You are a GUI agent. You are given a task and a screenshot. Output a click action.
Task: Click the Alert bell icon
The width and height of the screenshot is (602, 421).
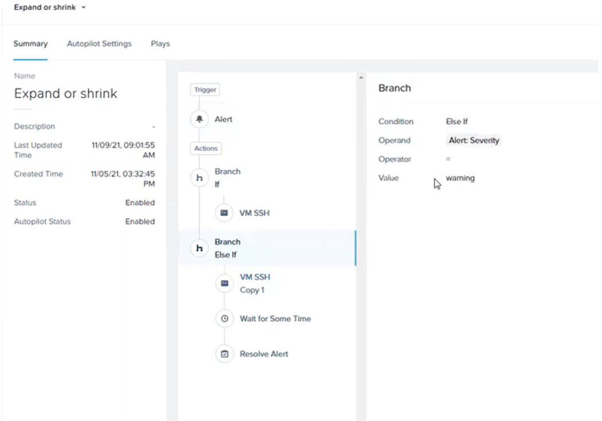point(199,119)
